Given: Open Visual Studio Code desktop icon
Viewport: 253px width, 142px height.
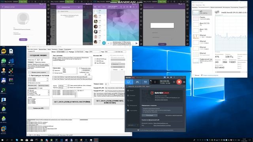Looking at the screenshot, I should (11, 62).
